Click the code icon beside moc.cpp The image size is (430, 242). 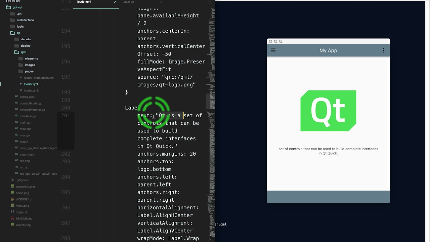click(16, 129)
